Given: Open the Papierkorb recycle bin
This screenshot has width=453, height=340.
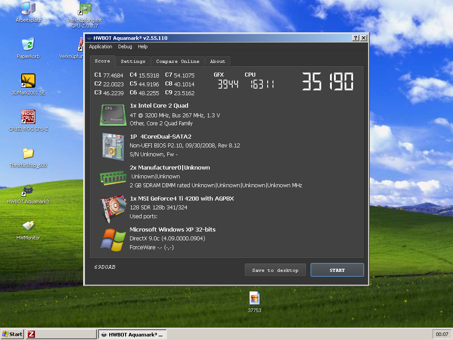Looking at the screenshot, I should [x=28, y=48].
